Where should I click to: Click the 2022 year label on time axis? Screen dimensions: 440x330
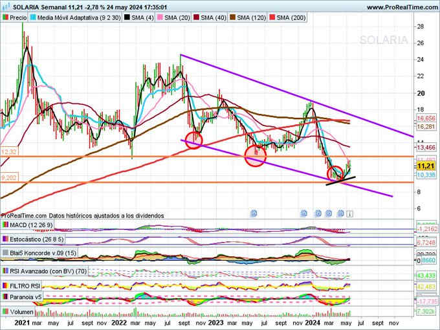coord(119,323)
